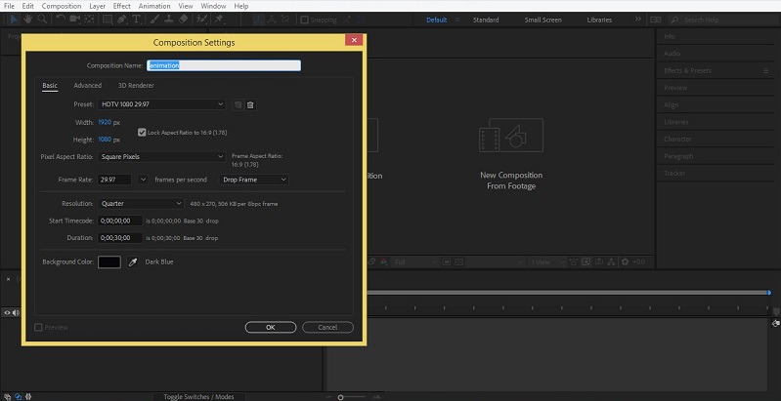Toggle the timeline video eye column icon
Screen dimensions: 781x401
[7, 312]
